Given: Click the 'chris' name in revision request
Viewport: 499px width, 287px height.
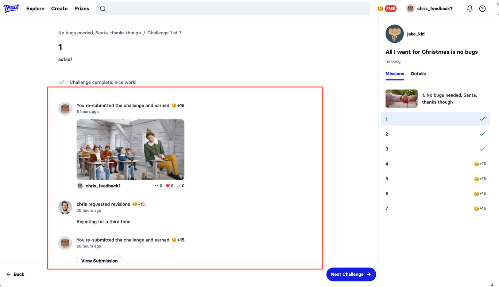Looking at the screenshot, I should pyautogui.click(x=82, y=204).
